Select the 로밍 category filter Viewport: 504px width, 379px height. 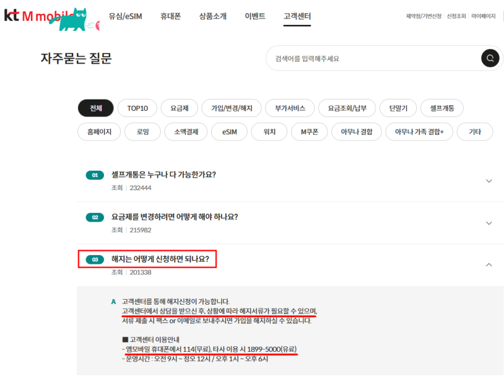pyautogui.click(x=142, y=132)
